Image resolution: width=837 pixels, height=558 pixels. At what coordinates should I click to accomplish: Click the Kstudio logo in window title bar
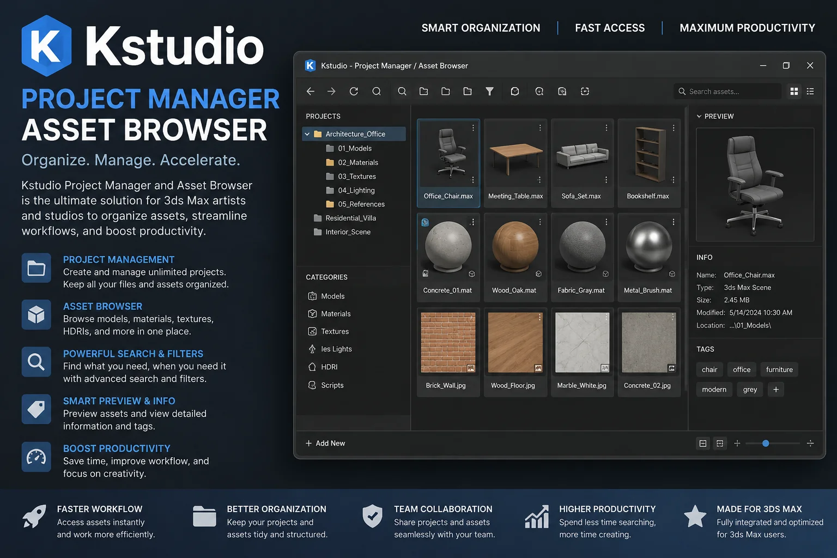click(x=310, y=65)
